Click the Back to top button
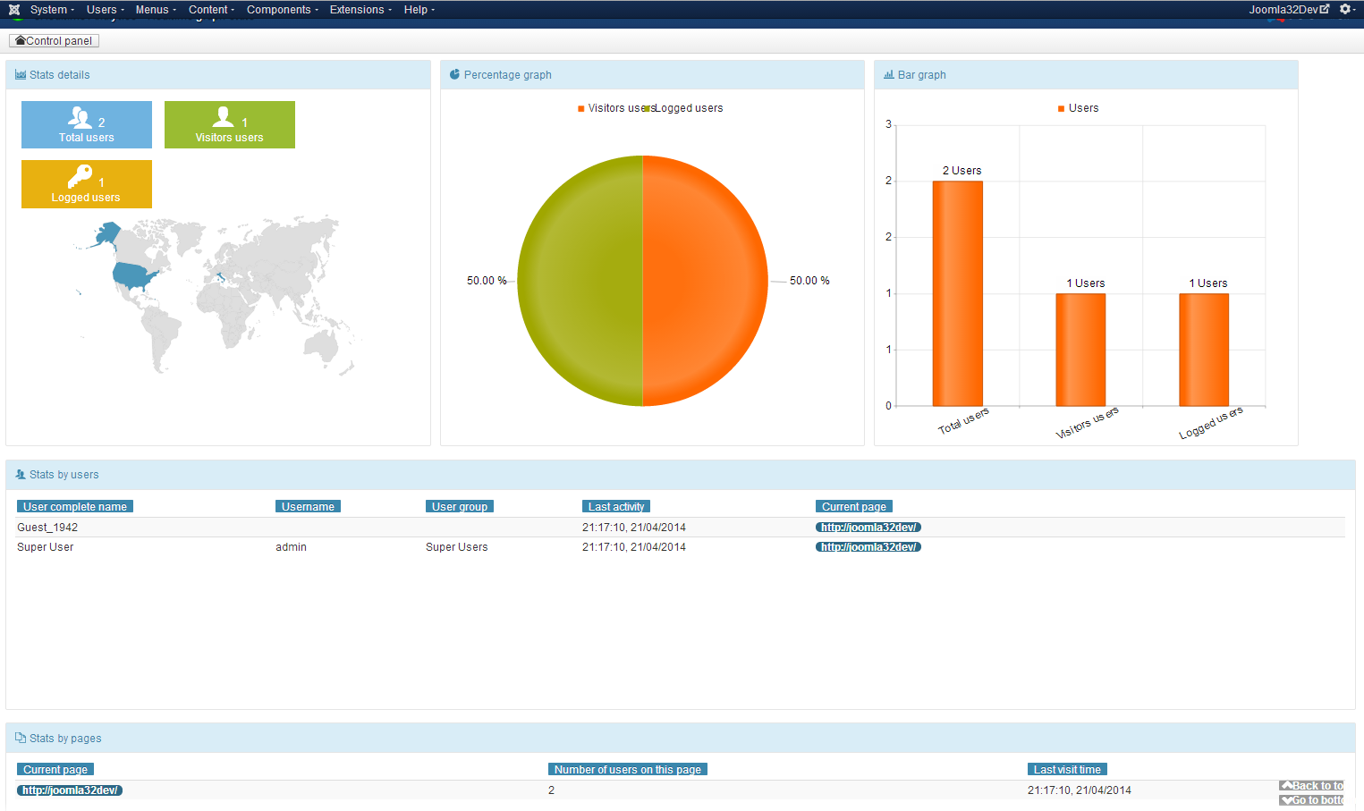This screenshot has width=1364, height=811. (1311, 786)
